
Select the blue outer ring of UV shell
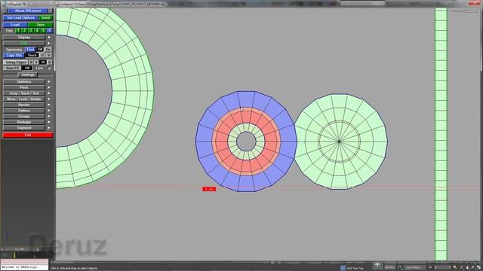coord(203,142)
